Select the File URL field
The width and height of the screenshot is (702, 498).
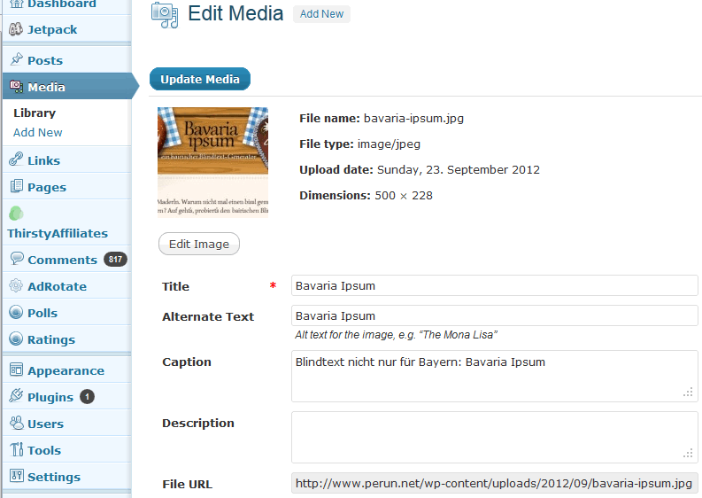(494, 483)
